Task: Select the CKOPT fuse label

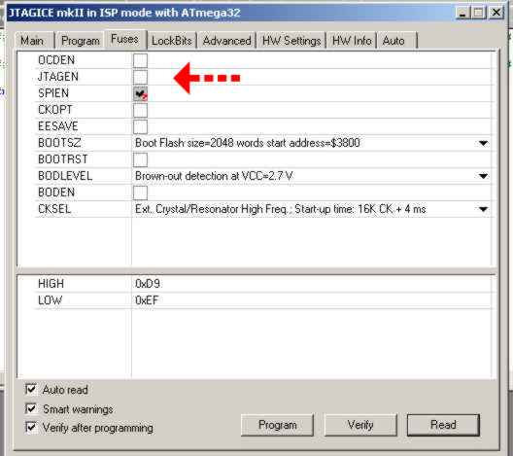Action: tap(55, 110)
